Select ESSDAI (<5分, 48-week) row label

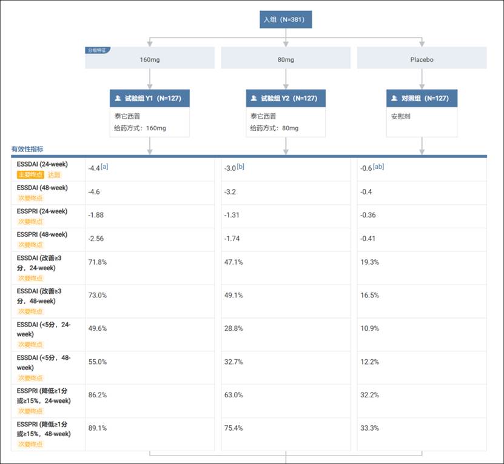pyautogui.click(x=44, y=362)
